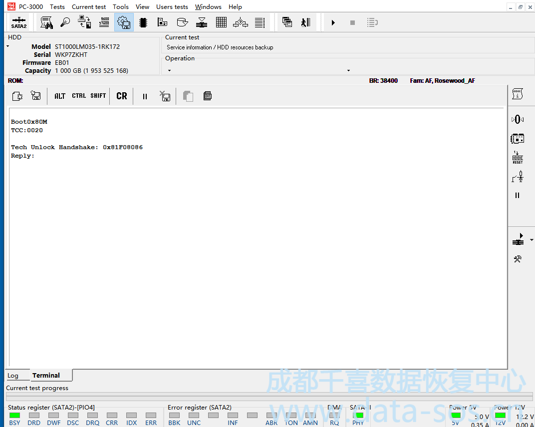Open the hammer and wrench tools icon
The image size is (535, 427).
coord(518,259)
